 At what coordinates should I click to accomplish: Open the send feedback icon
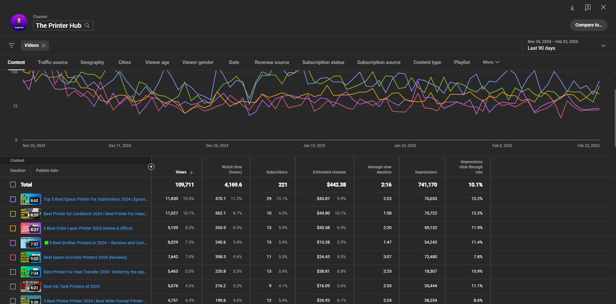pyautogui.click(x=588, y=7)
